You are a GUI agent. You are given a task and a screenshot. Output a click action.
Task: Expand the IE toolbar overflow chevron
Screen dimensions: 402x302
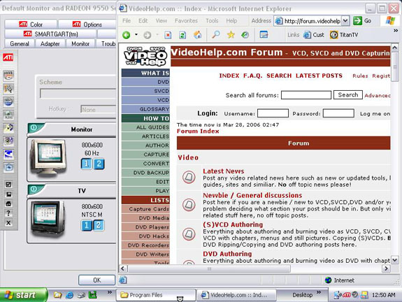click(x=396, y=31)
